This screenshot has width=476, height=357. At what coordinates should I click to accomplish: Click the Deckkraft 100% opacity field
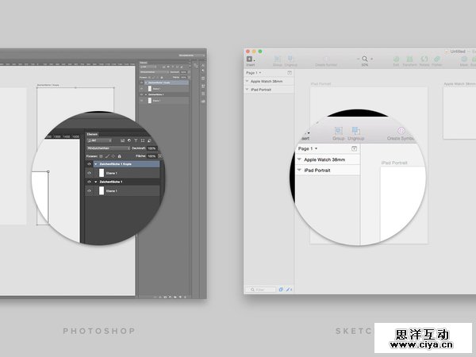point(151,148)
